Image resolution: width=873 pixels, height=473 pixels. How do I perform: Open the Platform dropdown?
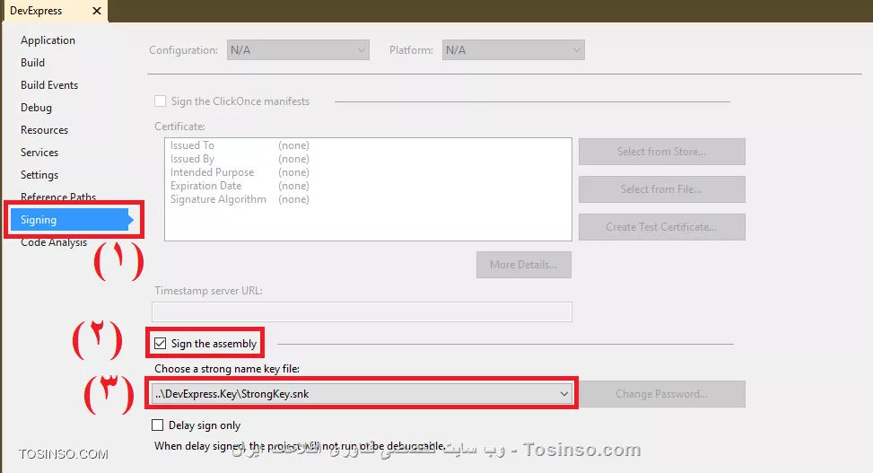click(x=513, y=50)
